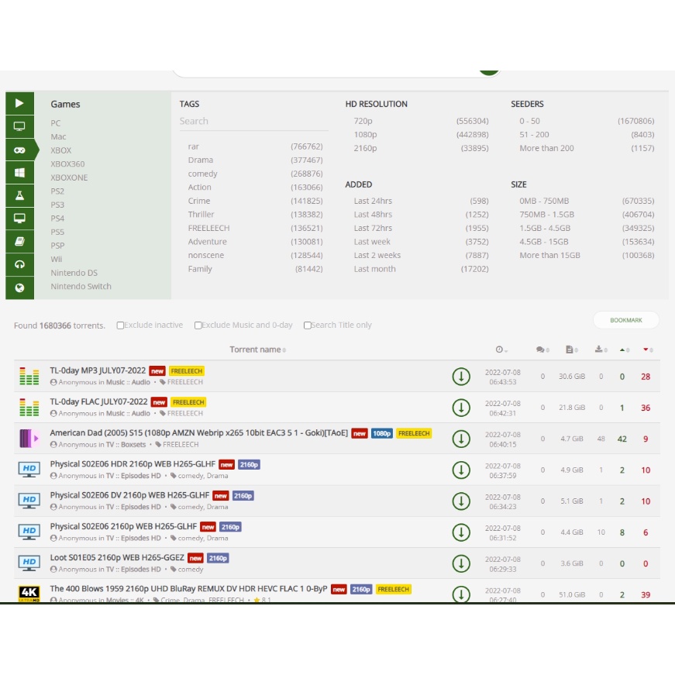
Task: Tick Exclude Music and 0-day checkbox
Action: point(198,325)
